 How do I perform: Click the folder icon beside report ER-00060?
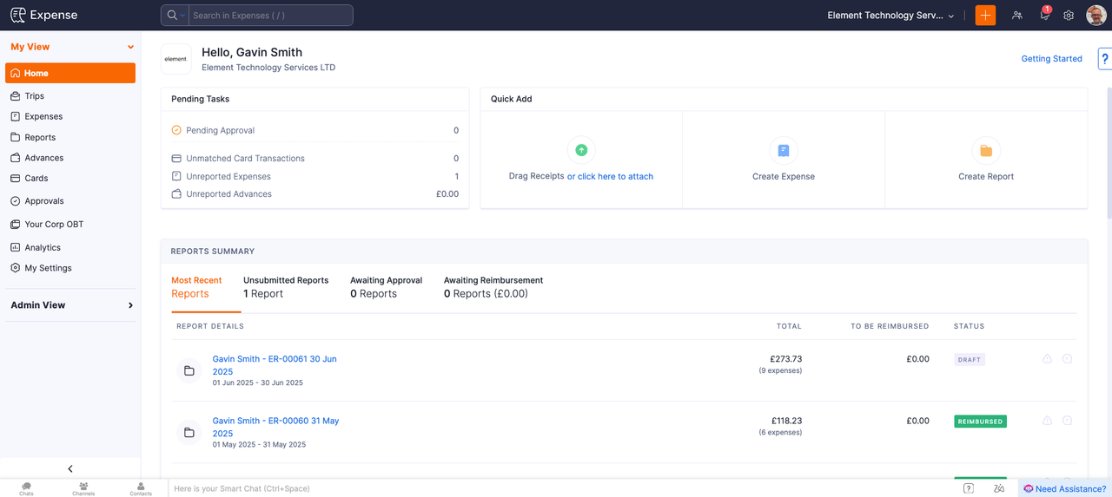[x=189, y=432]
